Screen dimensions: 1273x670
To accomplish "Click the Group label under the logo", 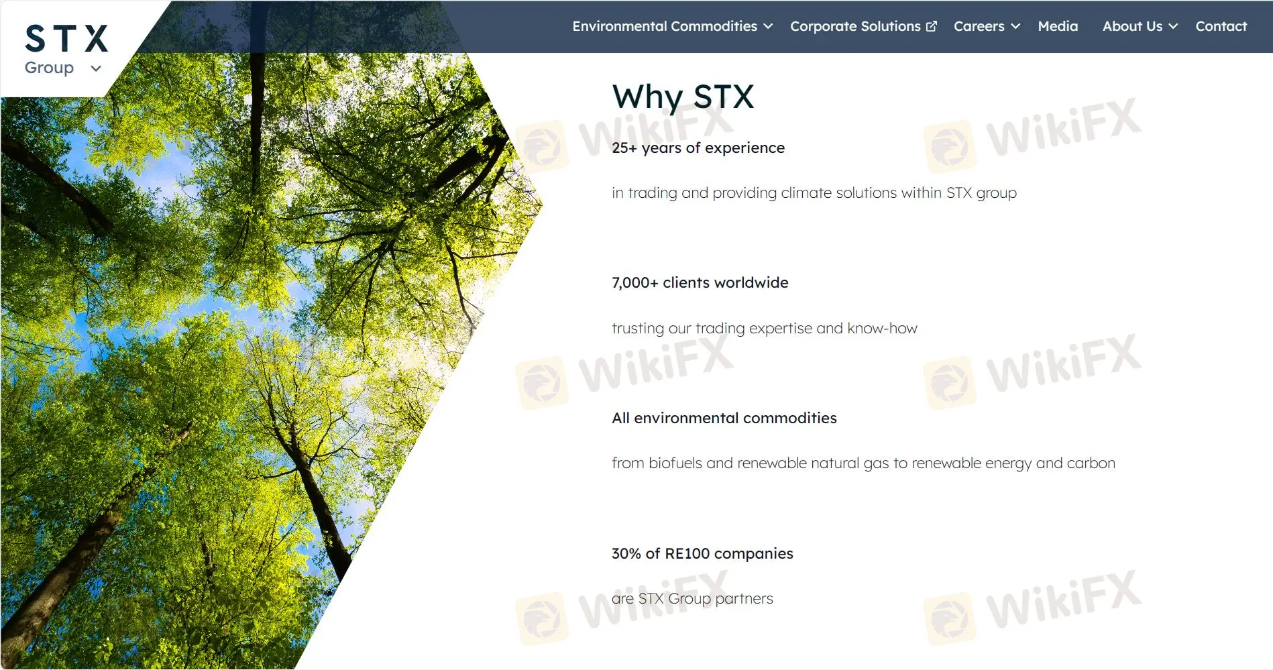I will pyautogui.click(x=49, y=68).
